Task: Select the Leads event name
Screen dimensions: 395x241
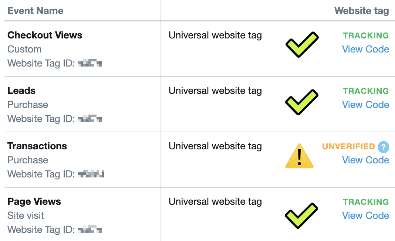Action: point(21,91)
